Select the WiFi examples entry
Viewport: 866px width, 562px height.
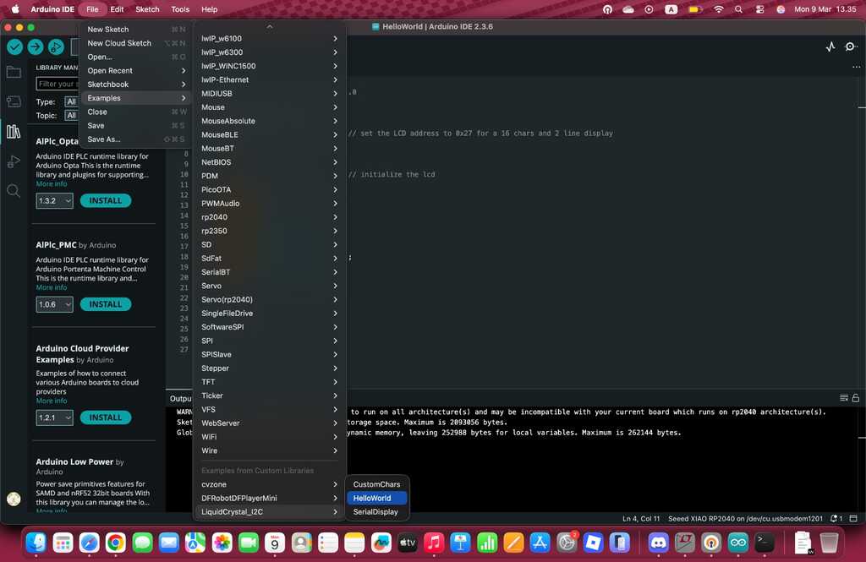coord(270,437)
